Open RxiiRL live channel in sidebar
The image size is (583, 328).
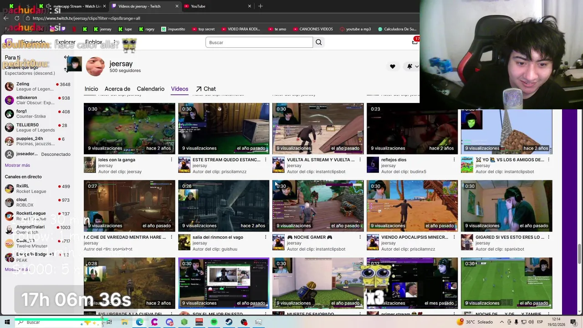point(37,189)
